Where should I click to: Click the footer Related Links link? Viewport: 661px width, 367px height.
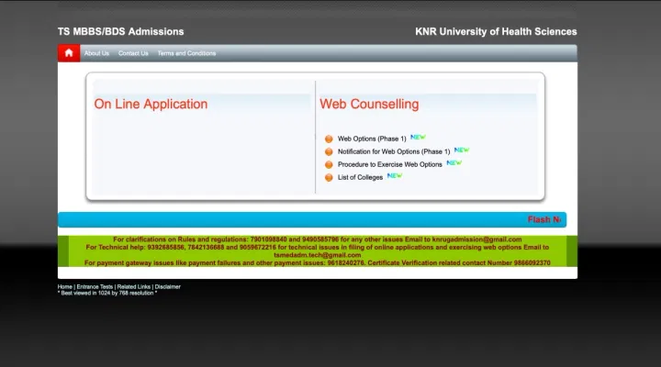pyautogui.click(x=134, y=286)
